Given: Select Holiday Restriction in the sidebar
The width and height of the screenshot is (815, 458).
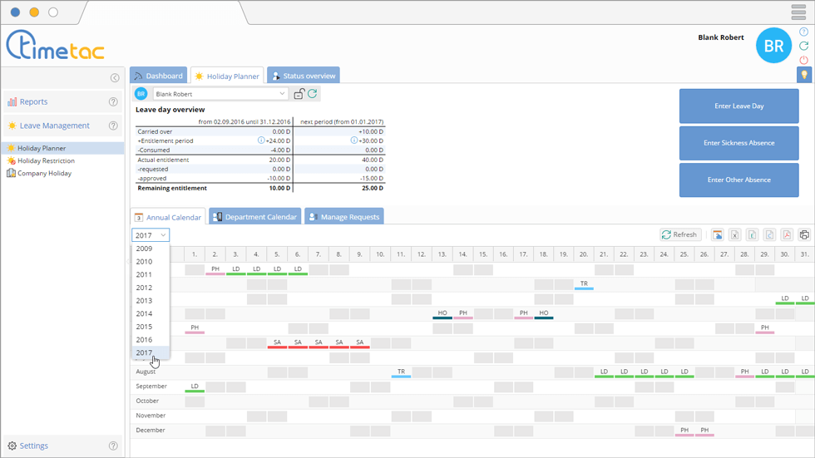Looking at the screenshot, I should (x=46, y=160).
